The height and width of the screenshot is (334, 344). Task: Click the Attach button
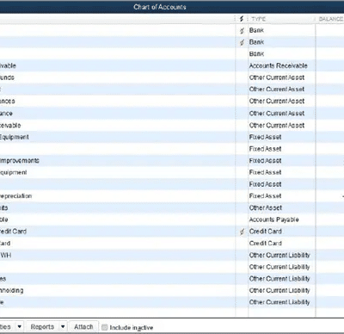click(x=83, y=327)
